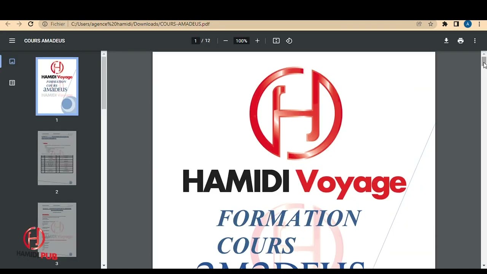
Task: Open page 3 thumbnail
Action: 57,230
